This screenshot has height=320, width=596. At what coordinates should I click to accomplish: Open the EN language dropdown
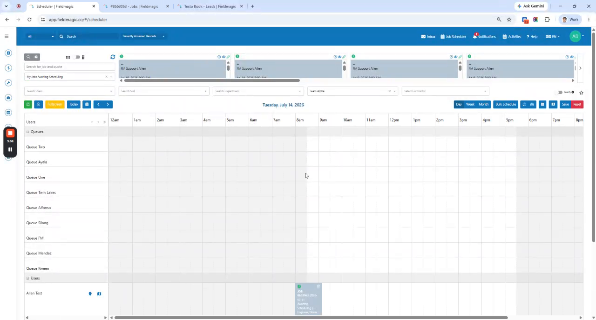pos(552,36)
